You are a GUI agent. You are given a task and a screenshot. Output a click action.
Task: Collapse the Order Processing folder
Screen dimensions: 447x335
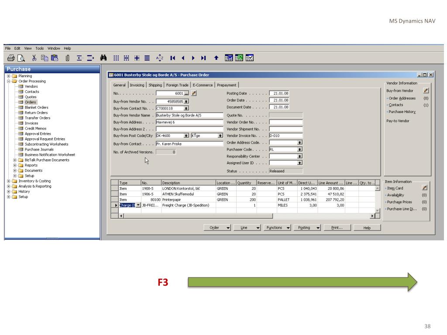point(9,81)
